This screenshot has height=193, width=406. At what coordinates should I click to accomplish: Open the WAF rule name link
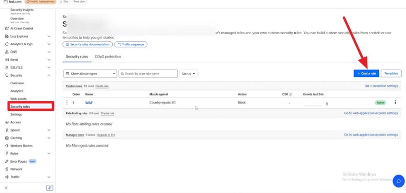89,103
